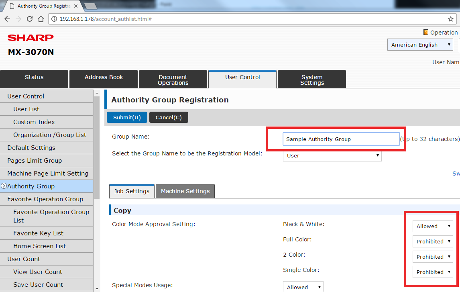This screenshot has width=460, height=292.
Task: Open the American English language dropdown
Action: point(420,45)
